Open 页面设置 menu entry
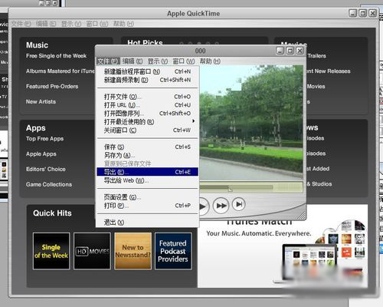 point(147,197)
